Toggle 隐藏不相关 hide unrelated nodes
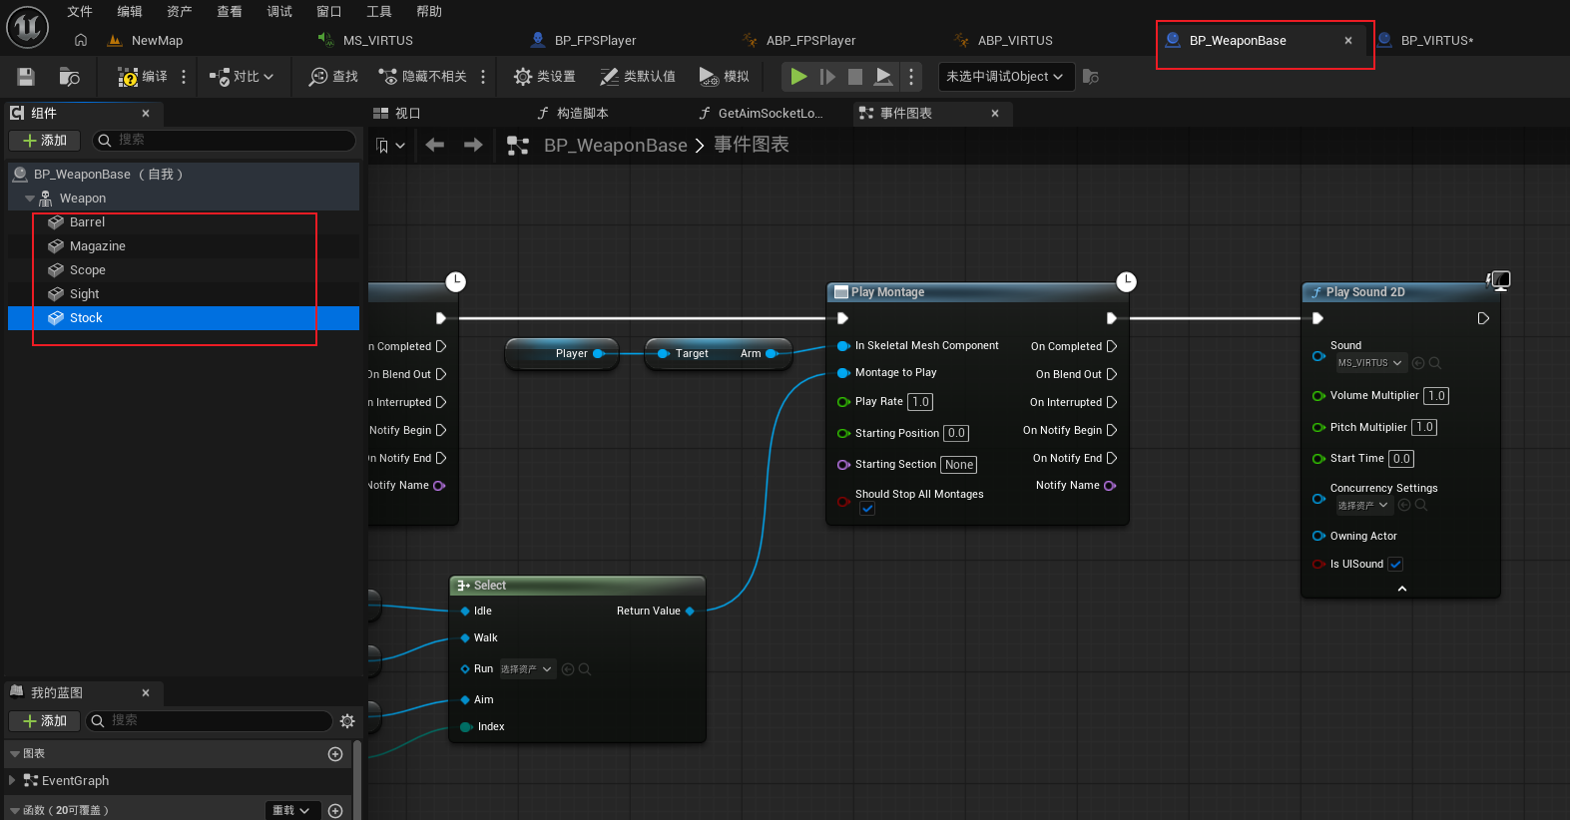The image size is (1570, 820). [422, 77]
